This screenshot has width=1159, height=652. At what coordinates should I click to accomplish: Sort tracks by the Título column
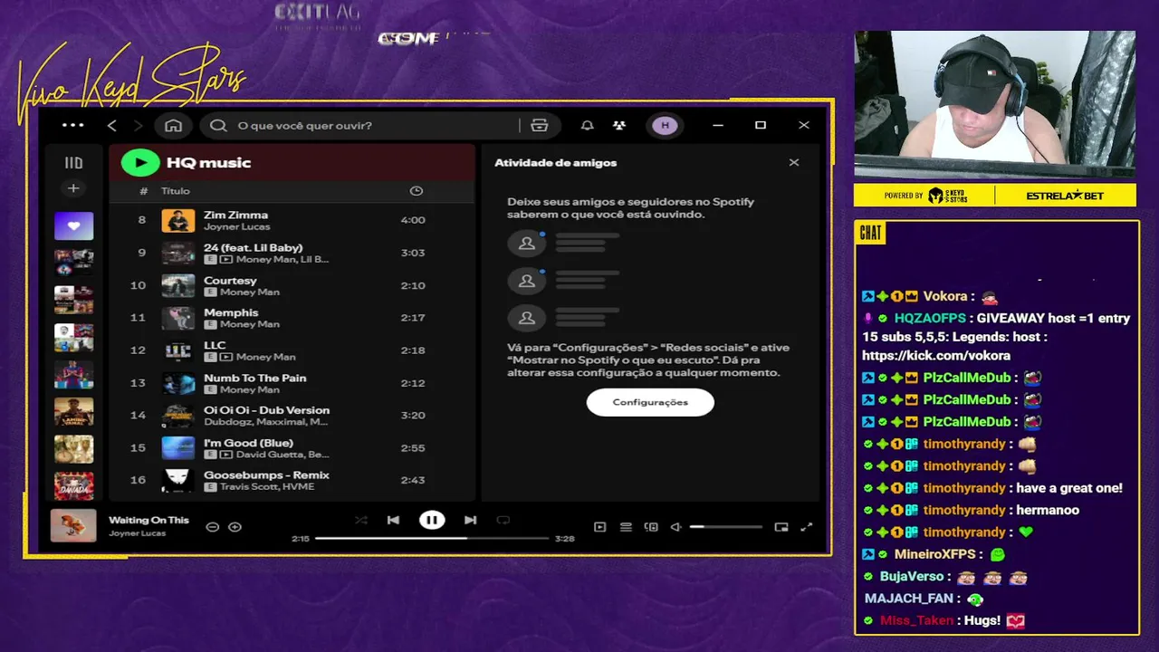point(176,191)
